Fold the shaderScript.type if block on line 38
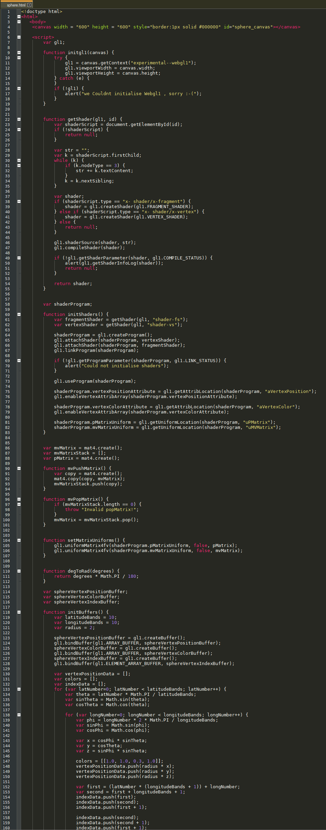The width and height of the screenshot is (326, 830). point(19,201)
